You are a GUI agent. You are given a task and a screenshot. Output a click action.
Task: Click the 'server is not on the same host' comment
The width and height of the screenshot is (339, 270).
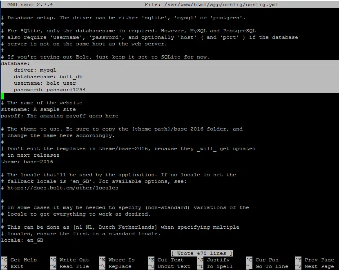pos(84,44)
